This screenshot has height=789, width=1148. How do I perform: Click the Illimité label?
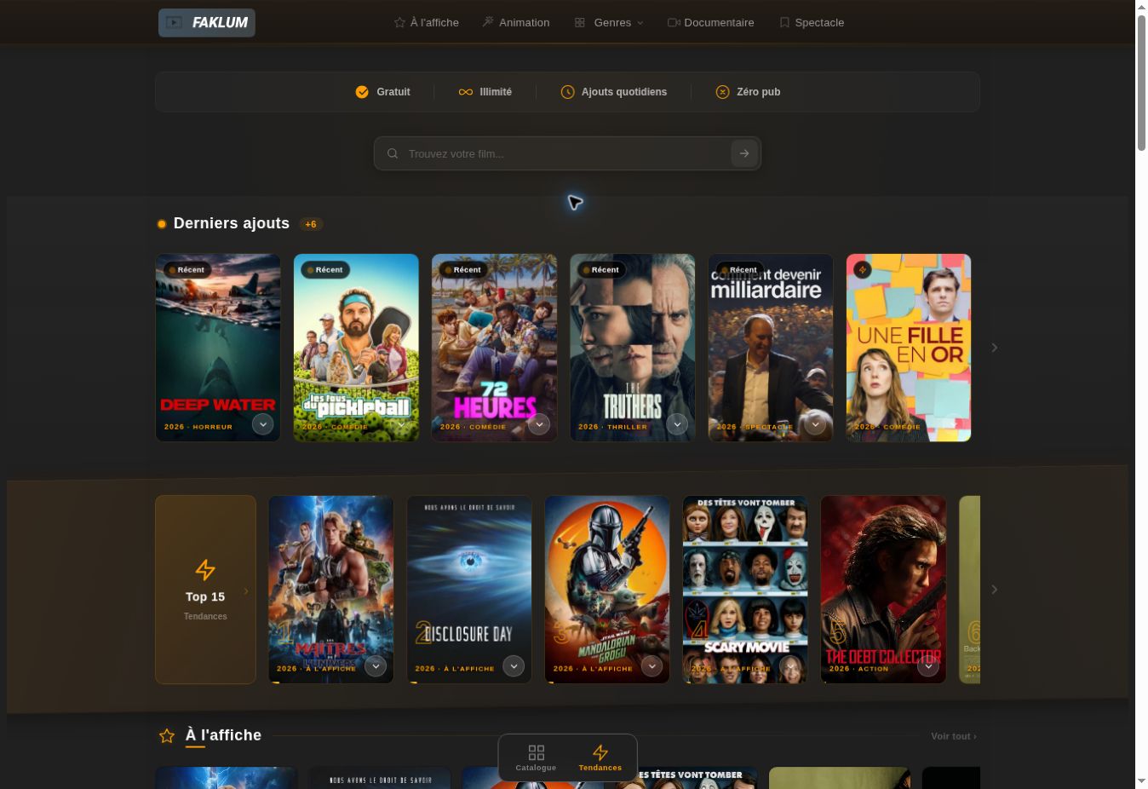pyautogui.click(x=496, y=92)
